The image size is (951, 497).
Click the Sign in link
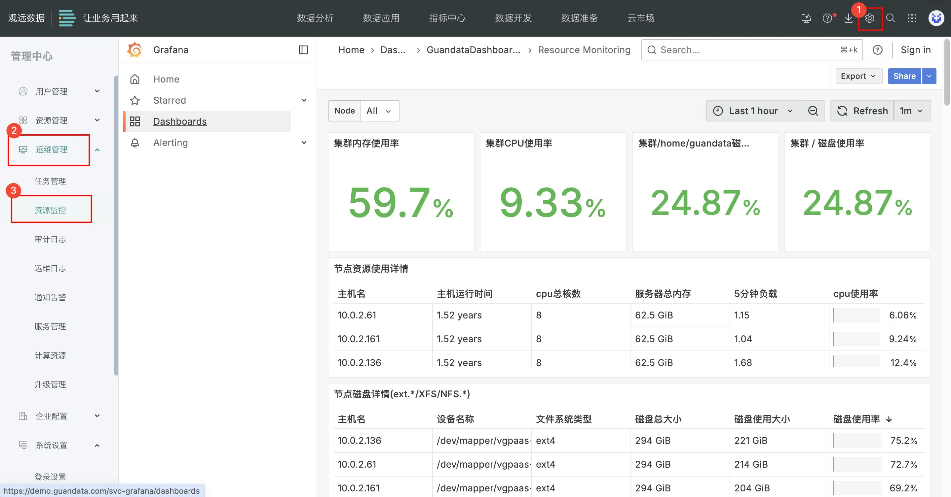click(x=916, y=50)
